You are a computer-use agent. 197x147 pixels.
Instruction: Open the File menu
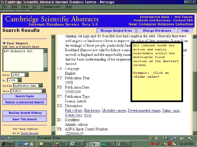[5, 7]
